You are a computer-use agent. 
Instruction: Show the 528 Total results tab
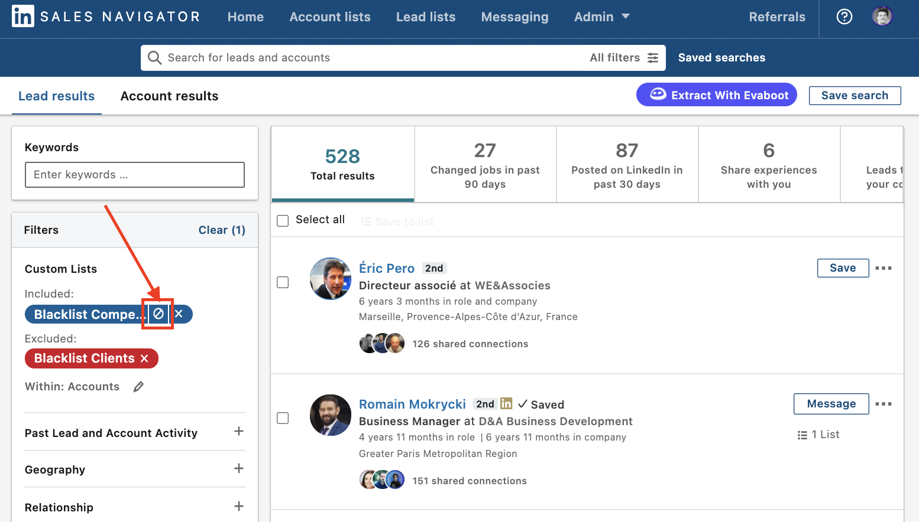pyautogui.click(x=342, y=164)
